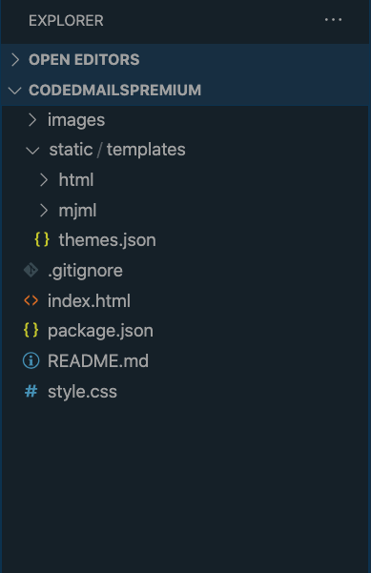Click the EXPLORER panel title
Image resolution: width=371 pixels, height=573 pixels.
(x=66, y=21)
